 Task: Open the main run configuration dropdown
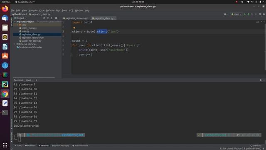click(x=236, y=14)
